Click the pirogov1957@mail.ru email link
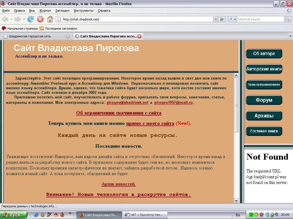 pos(173,103)
